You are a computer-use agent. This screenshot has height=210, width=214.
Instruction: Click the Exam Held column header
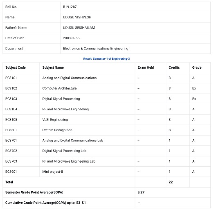(146, 67)
